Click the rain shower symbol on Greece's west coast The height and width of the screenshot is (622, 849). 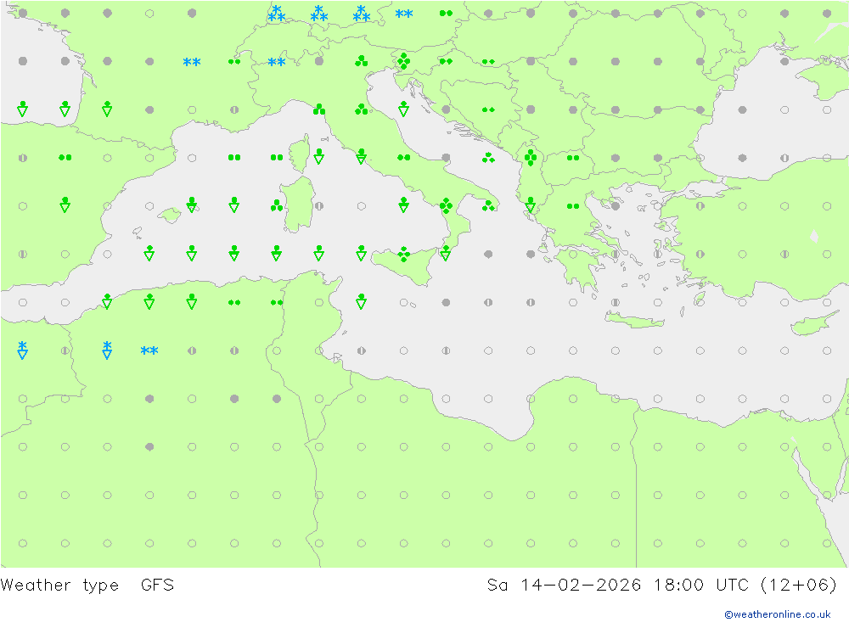click(x=531, y=205)
